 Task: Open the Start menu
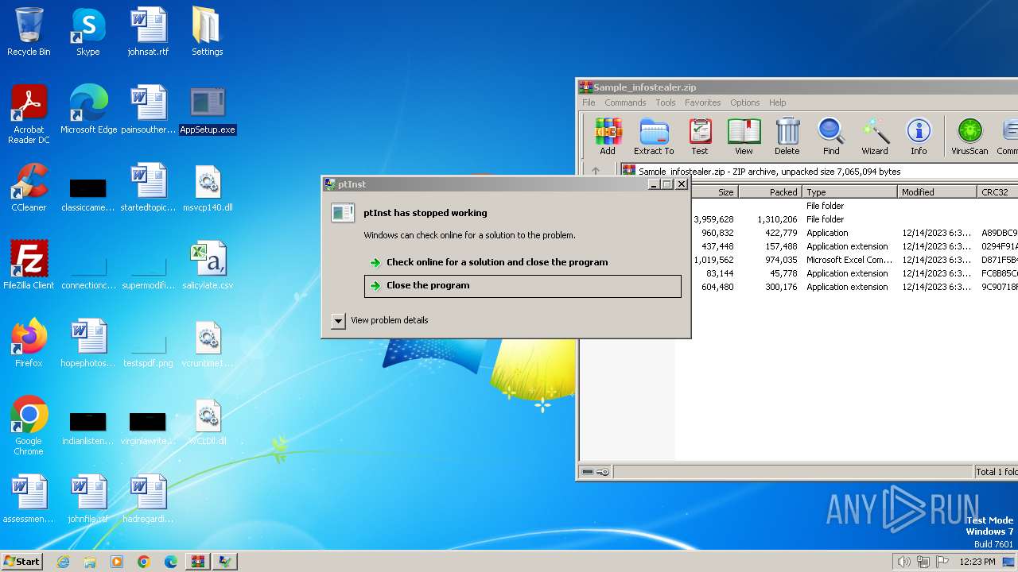(x=22, y=561)
